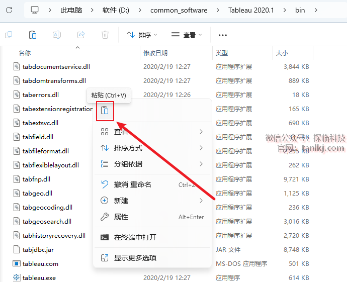Click 此电脑 in the breadcrumb path
347x282 pixels.
[71, 10]
